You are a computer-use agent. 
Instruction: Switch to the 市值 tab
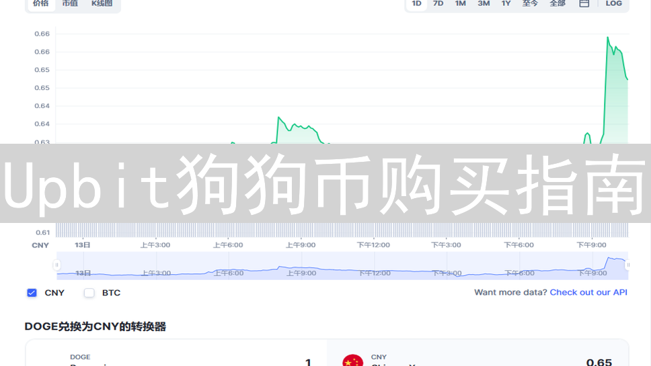coord(70,4)
